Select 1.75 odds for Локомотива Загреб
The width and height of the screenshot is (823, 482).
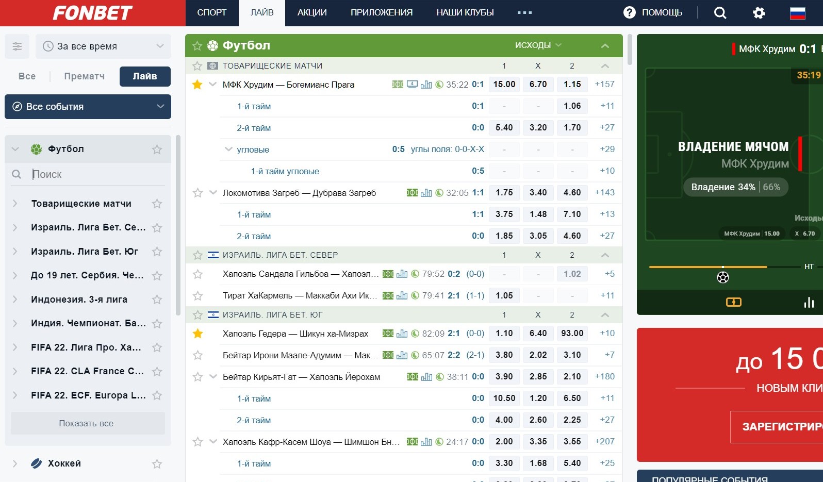[504, 193]
